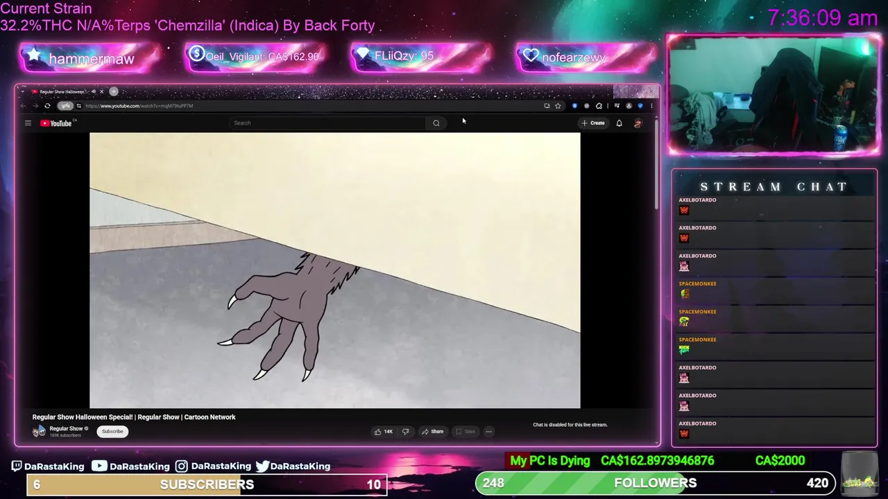Screen dimensions: 888x499
Task: Click the Oeil_Vigilant CA$162.90 donation badge
Action: [257, 57]
